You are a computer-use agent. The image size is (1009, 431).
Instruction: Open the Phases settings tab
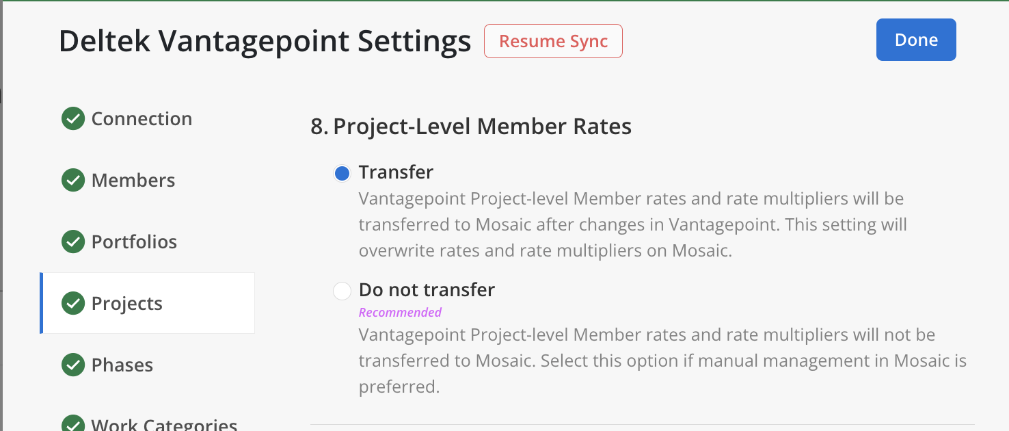pyautogui.click(x=122, y=365)
